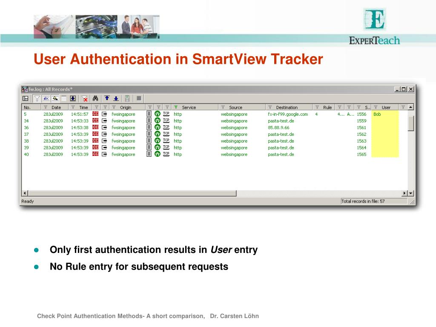436x327 pixels.
Task: Click the log type icon in record 36
Action: [x=149, y=127]
